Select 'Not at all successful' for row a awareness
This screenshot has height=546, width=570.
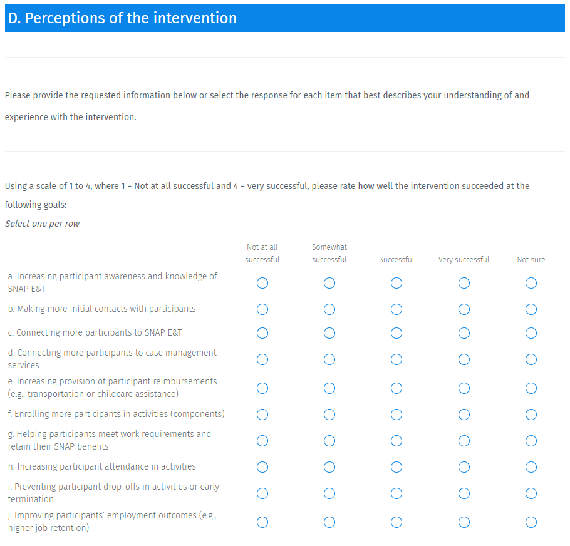(x=262, y=283)
